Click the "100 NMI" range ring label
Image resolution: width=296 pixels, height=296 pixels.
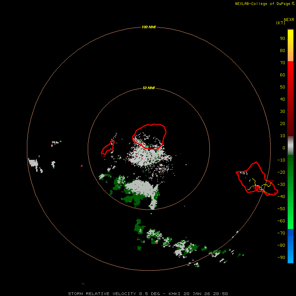(x=149, y=27)
